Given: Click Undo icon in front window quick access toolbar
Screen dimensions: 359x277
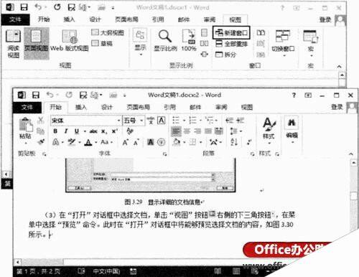Looking at the screenshot, I should [x=50, y=95].
